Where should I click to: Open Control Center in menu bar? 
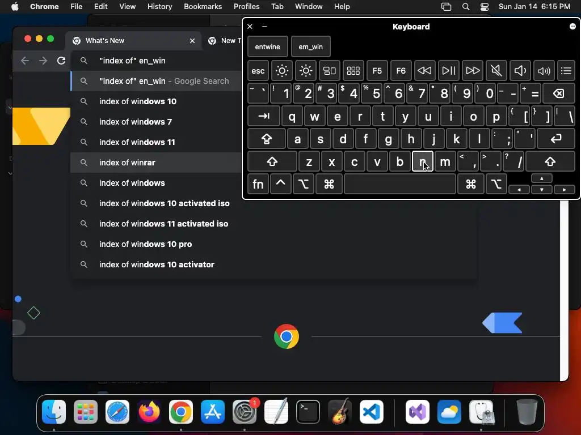click(485, 6)
